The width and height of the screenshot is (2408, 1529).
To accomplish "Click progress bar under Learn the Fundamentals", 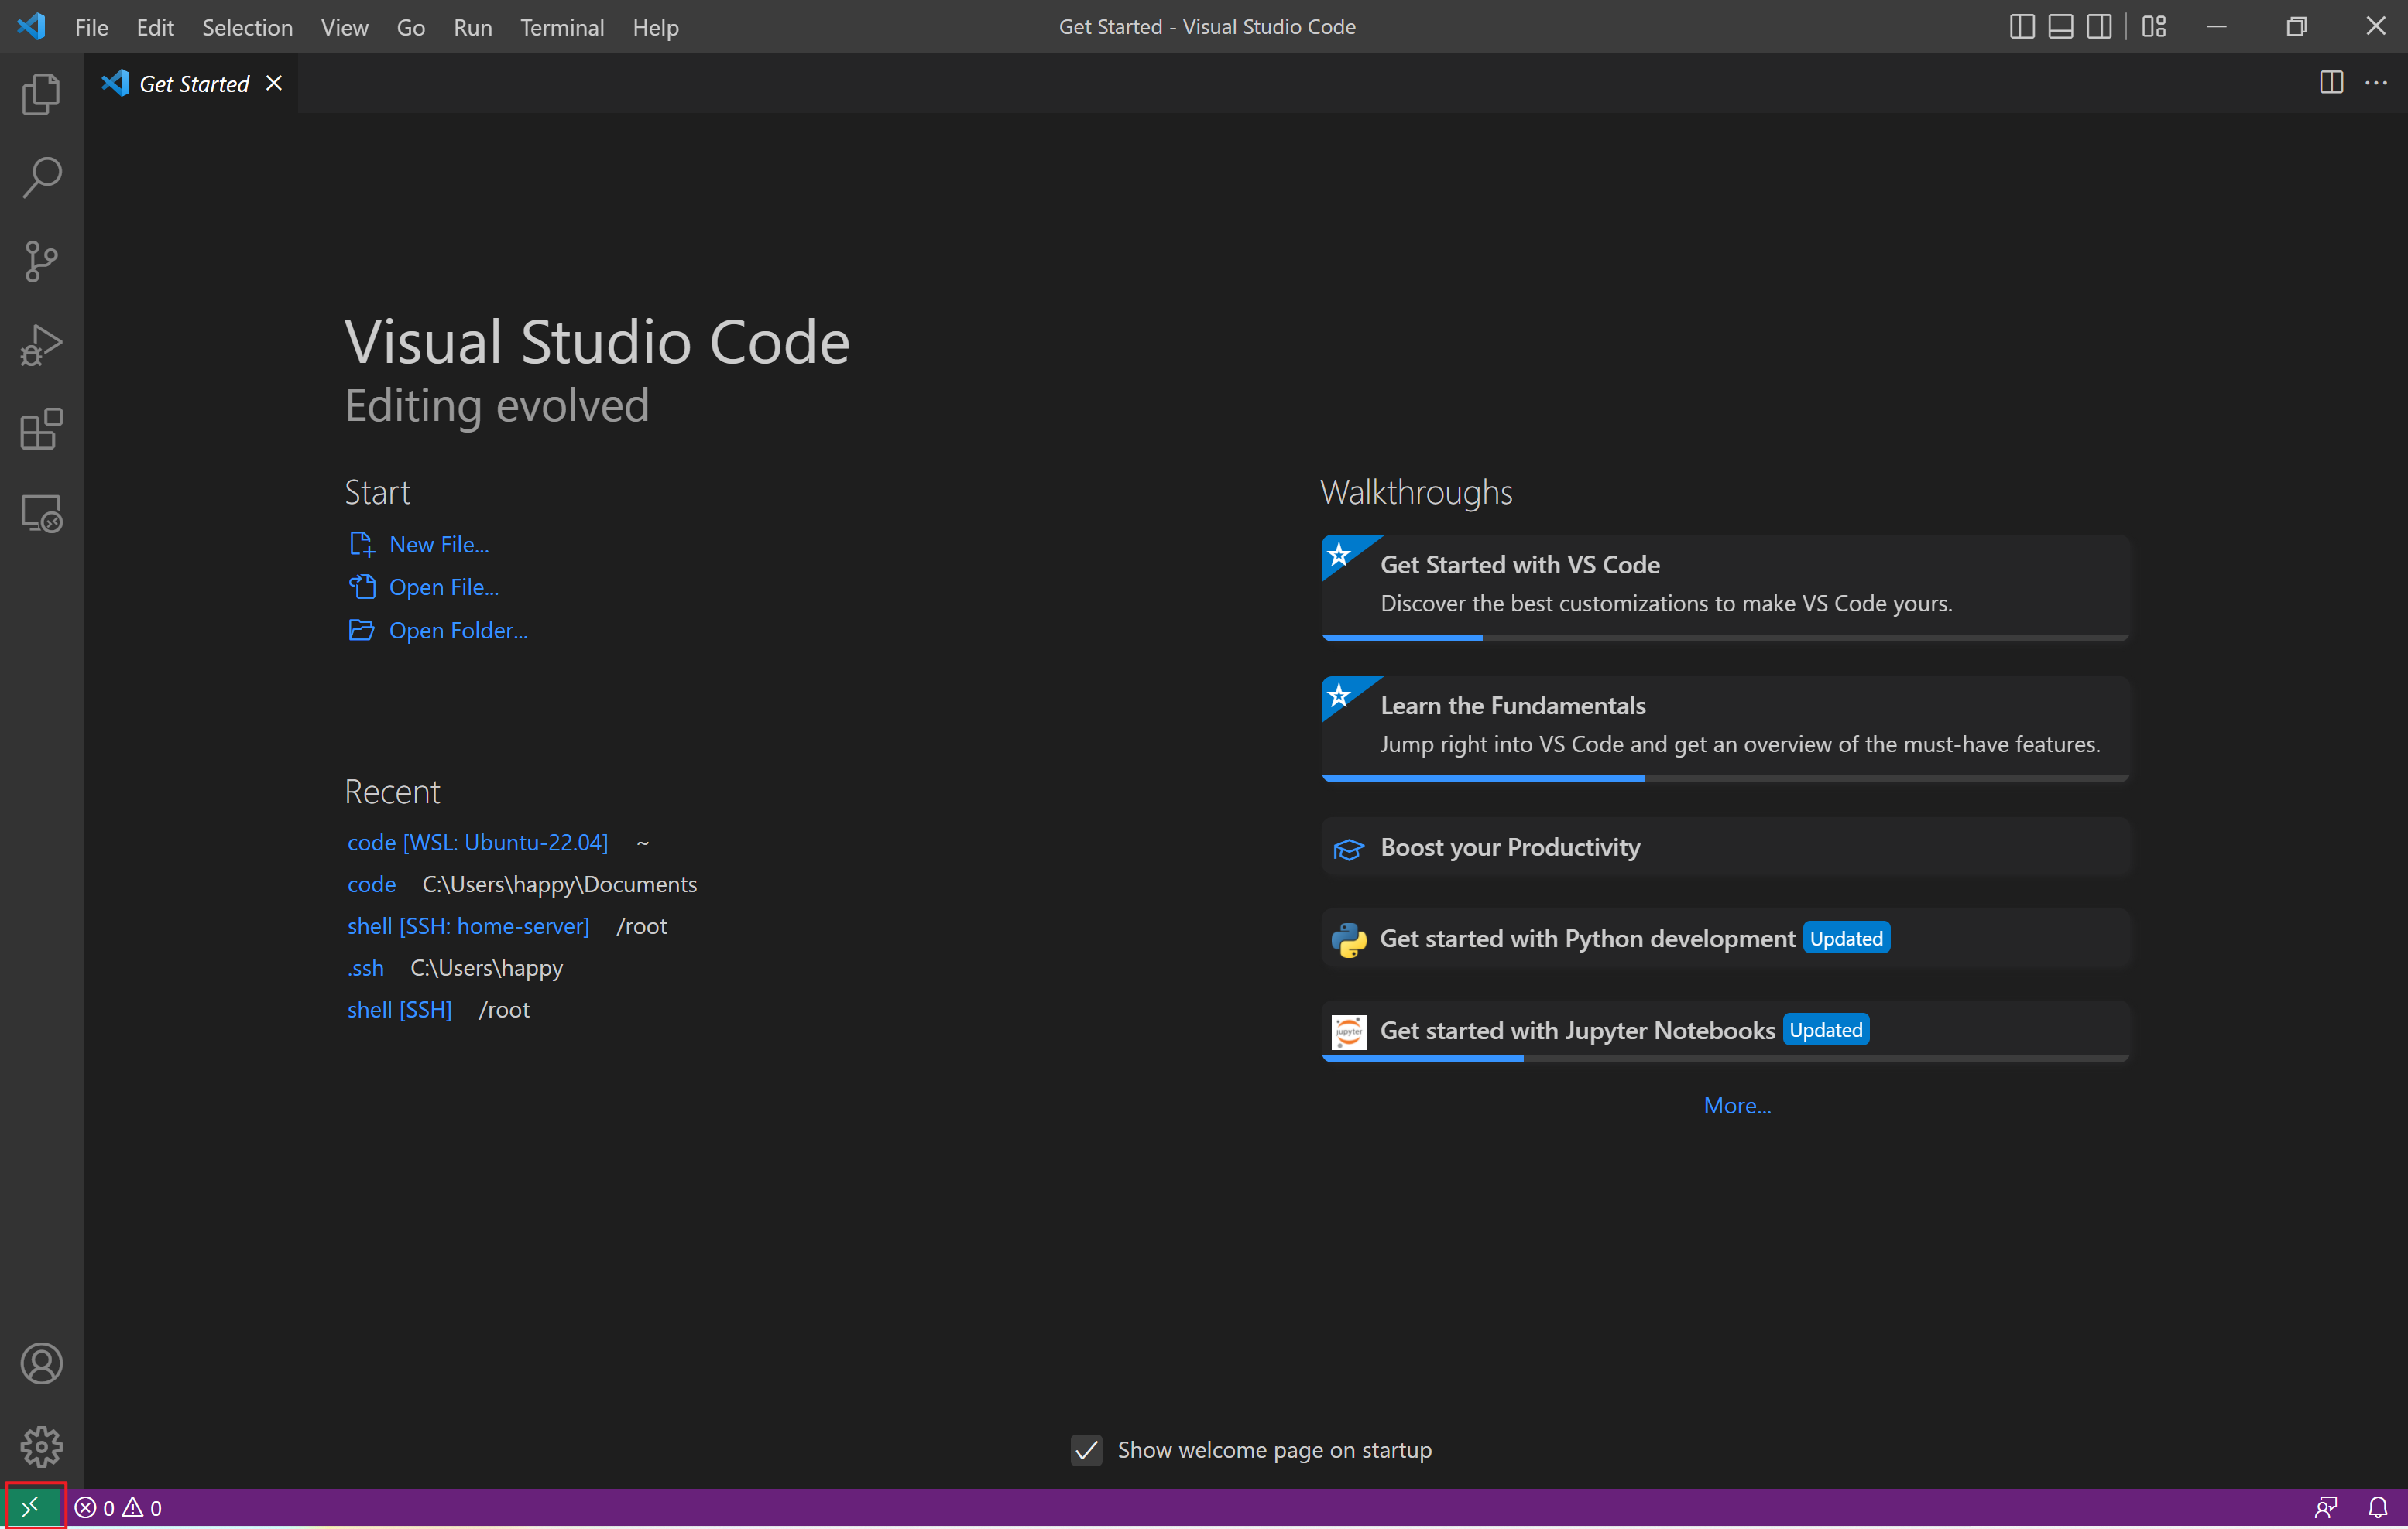I will [1726, 778].
